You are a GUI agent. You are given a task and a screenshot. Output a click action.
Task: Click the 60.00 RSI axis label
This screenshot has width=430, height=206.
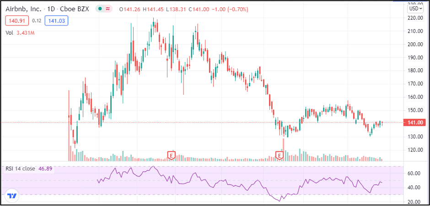point(414,173)
